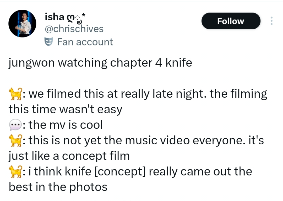Screen dimensions: 283x201
Task: Open the @chrischives handle link
Action: (x=74, y=29)
